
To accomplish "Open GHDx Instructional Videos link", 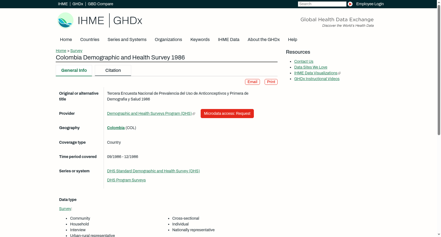I will tap(317, 79).
